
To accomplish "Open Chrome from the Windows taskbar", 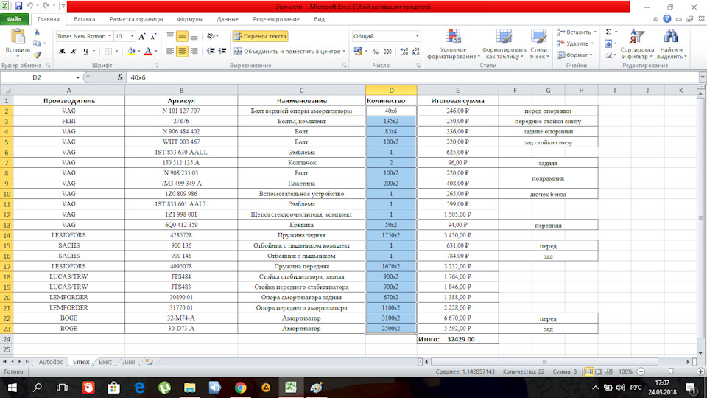I will (240, 388).
